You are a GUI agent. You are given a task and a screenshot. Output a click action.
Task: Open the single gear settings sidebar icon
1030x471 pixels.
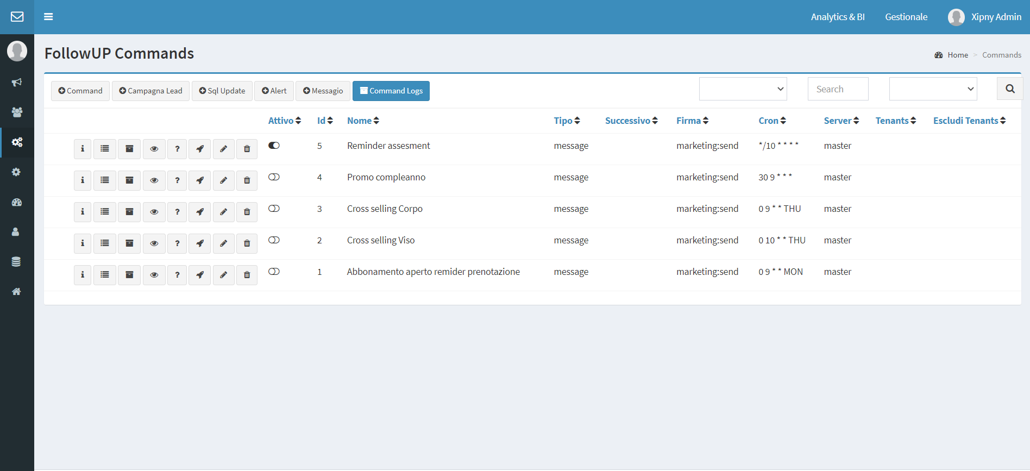pyautogui.click(x=16, y=172)
